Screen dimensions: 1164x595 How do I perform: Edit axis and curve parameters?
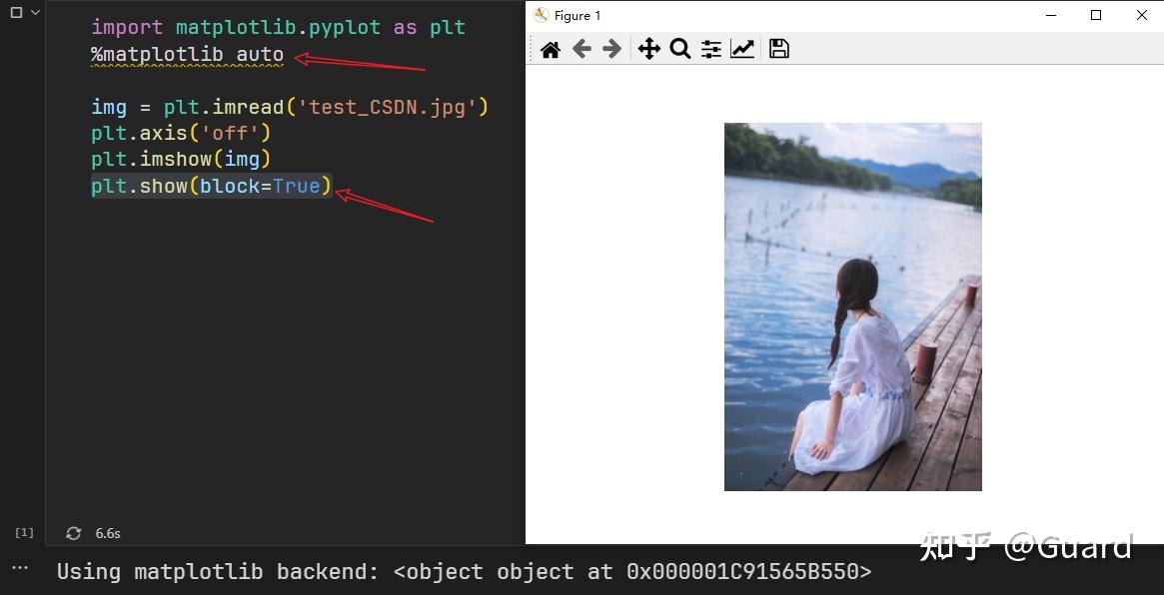pyautogui.click(x=742, y=48)
